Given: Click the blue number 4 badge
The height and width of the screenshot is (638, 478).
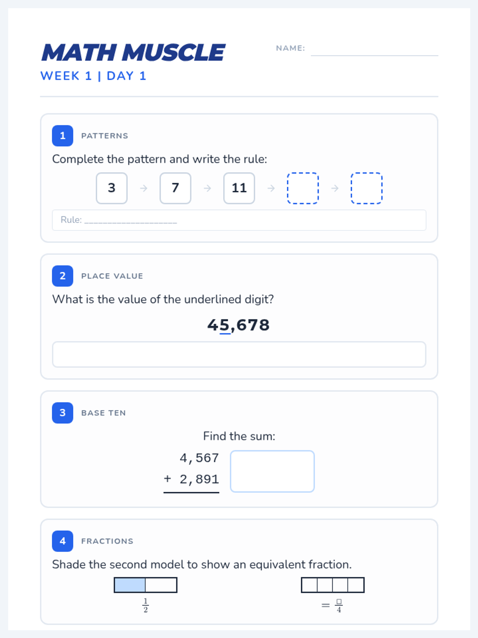Looking at the screenshot, I should point(63,541).
